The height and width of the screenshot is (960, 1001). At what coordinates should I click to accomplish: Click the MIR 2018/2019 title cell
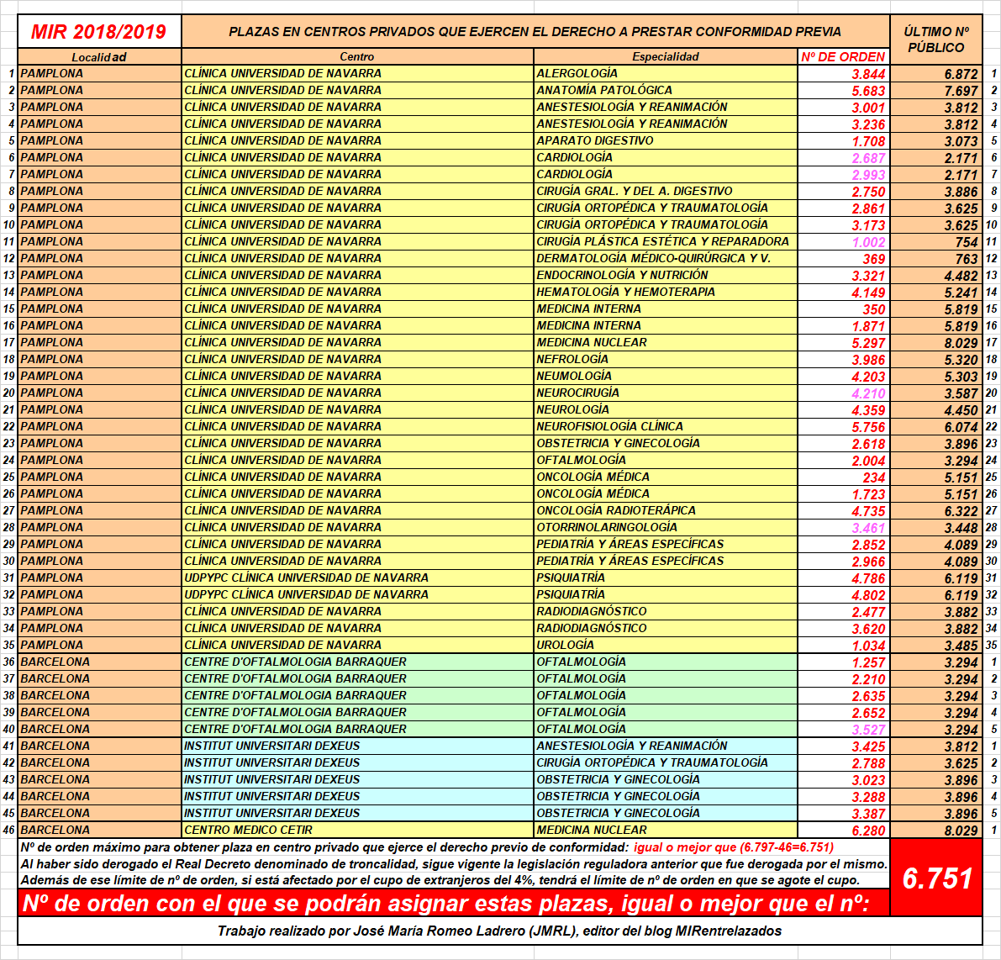click(x=99, y=31)
